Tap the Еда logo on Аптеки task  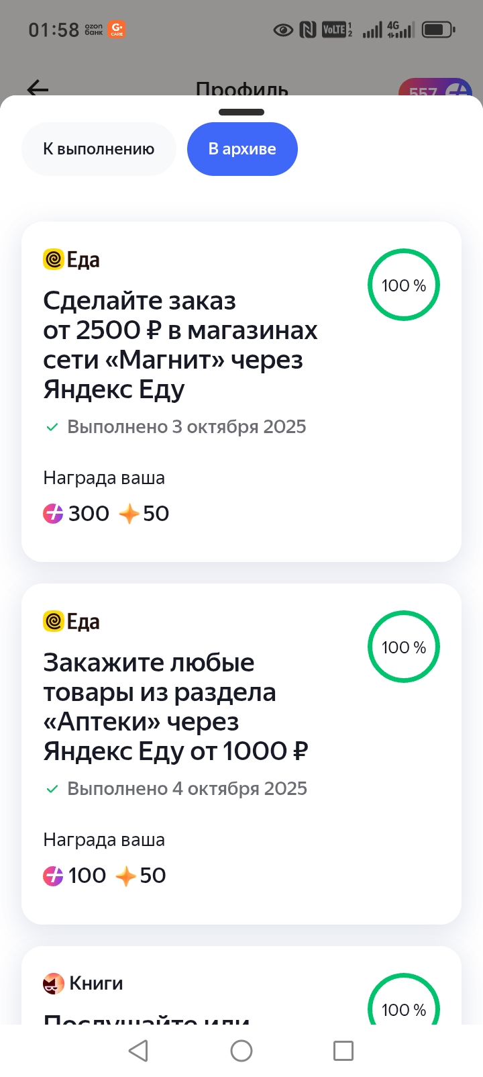(x=54, y=621)
